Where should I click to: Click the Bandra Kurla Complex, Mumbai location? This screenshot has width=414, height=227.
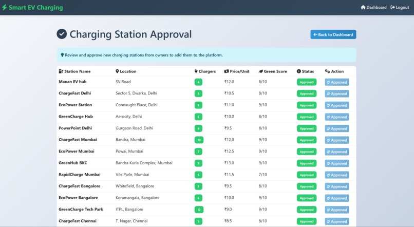144,163
